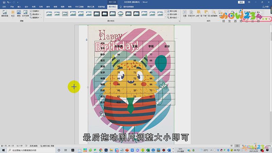Click the "数学" row label

(103, 54)
